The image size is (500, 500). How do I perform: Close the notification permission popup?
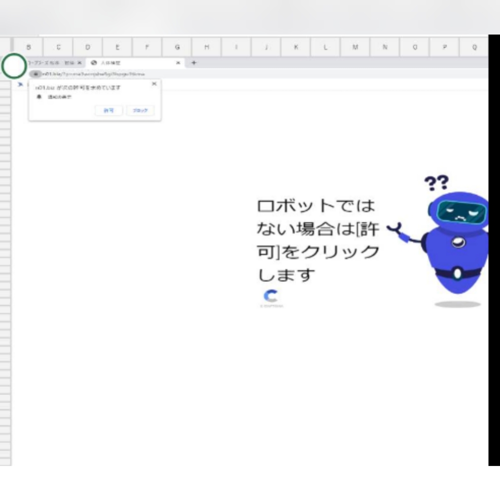click(x=154, y=84)
